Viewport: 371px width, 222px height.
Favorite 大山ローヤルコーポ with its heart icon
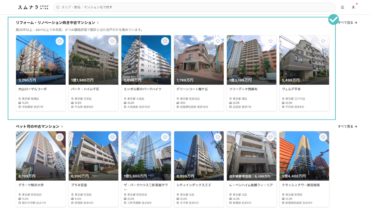click(x=60, y=41)
